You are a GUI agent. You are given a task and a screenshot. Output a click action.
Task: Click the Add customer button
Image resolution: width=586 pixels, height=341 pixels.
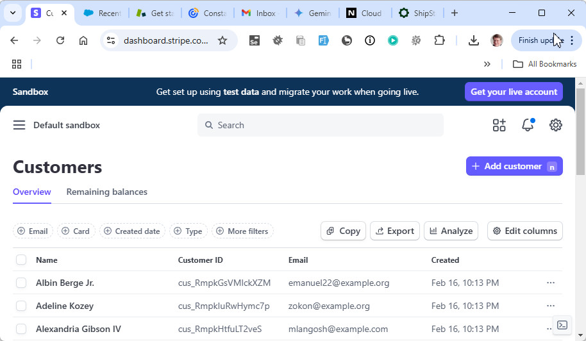pos(514,166)
